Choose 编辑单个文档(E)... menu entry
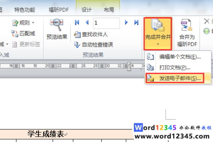 pyautogui.click(x=178, y=57)
